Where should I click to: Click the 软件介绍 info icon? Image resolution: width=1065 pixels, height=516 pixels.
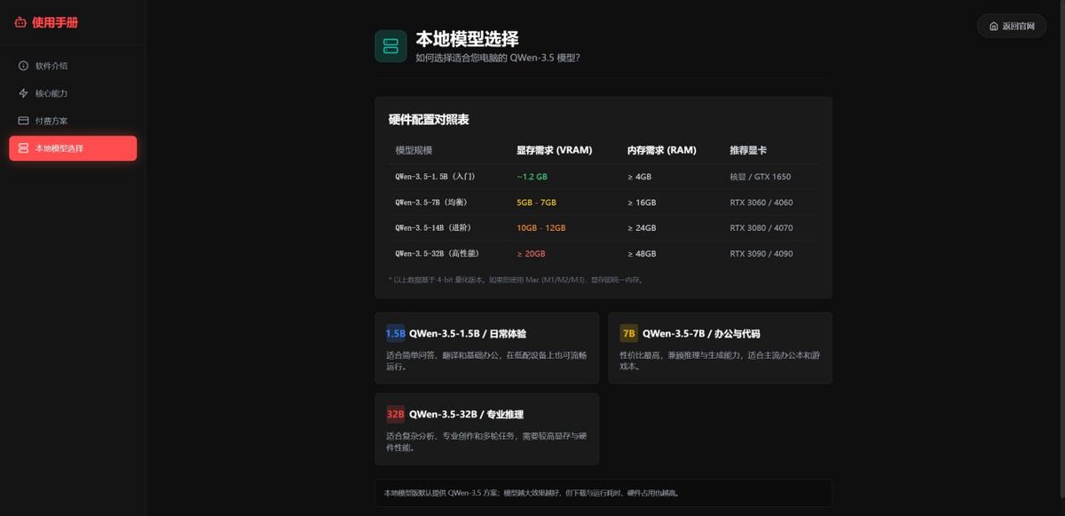pyautogui.click(x=24, y=66)
